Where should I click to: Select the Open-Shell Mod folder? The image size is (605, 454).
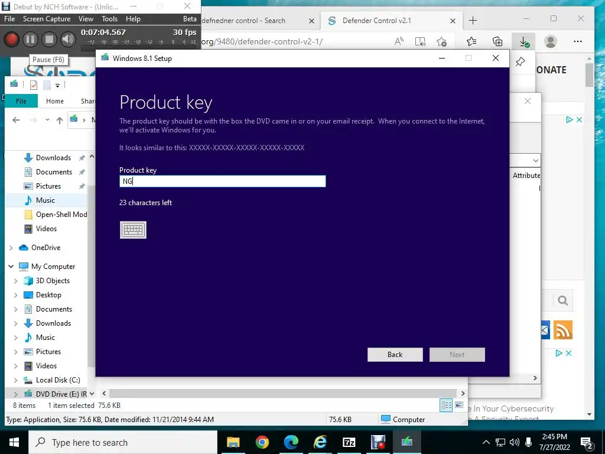point(56,214)
